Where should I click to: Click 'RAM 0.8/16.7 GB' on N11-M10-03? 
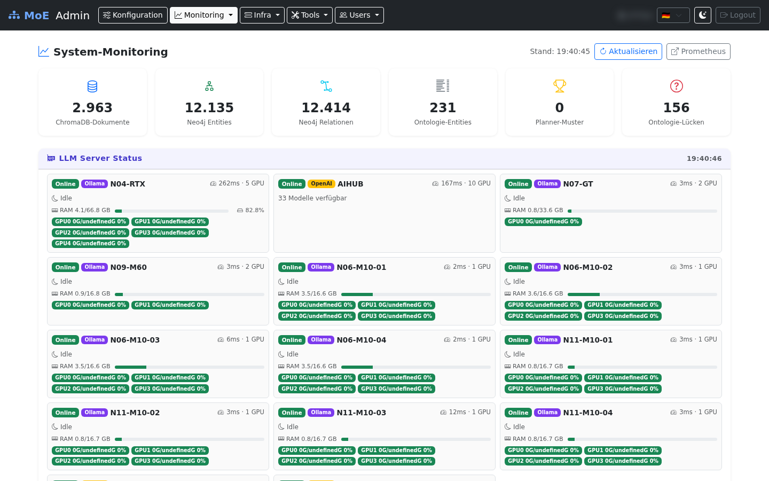(x=311, y=439)
